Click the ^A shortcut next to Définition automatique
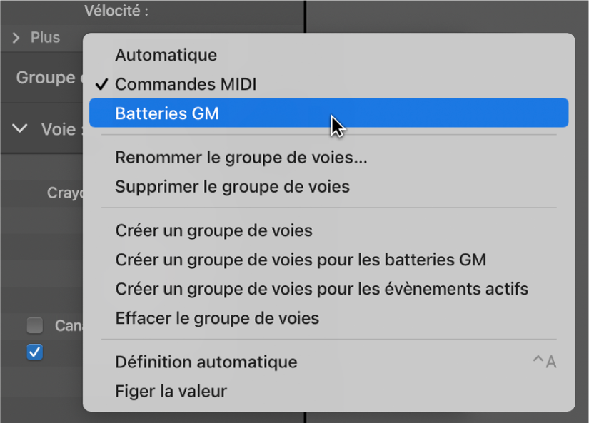 [545, 362]
